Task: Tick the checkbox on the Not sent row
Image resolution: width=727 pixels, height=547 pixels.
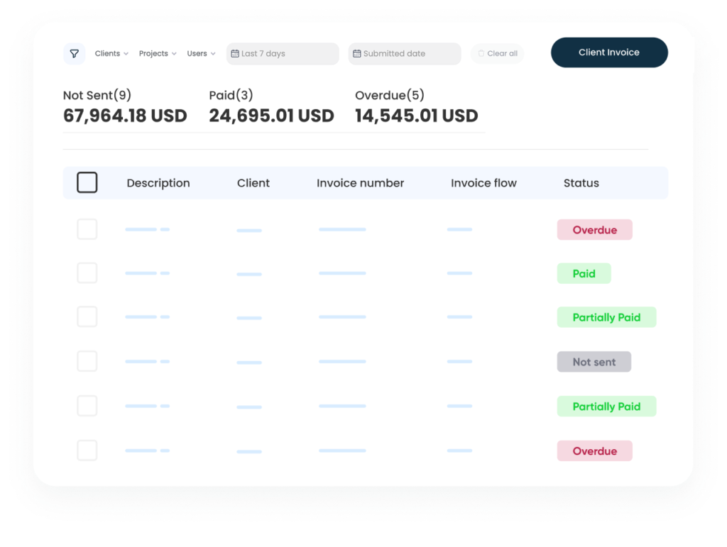Action: click(x=87, y=361)
